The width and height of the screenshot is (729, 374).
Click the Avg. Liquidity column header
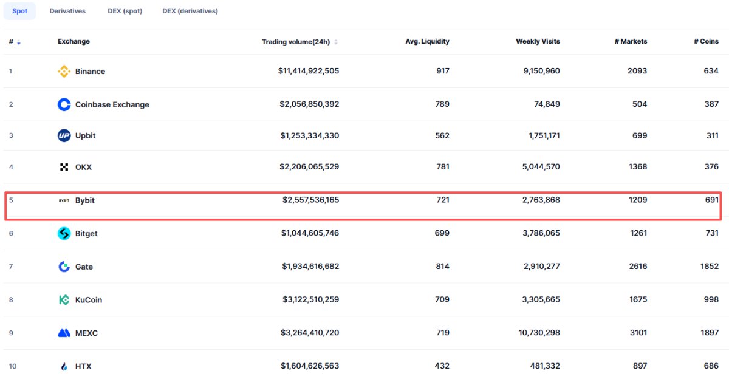click(427, 42)
